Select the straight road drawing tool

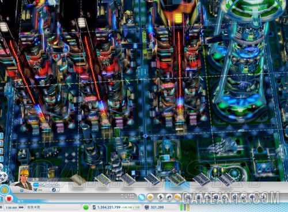pos(36,185)
